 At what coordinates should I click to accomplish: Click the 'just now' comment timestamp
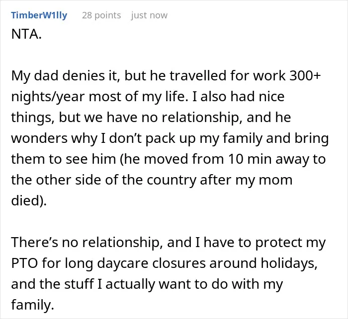(149, 15)
